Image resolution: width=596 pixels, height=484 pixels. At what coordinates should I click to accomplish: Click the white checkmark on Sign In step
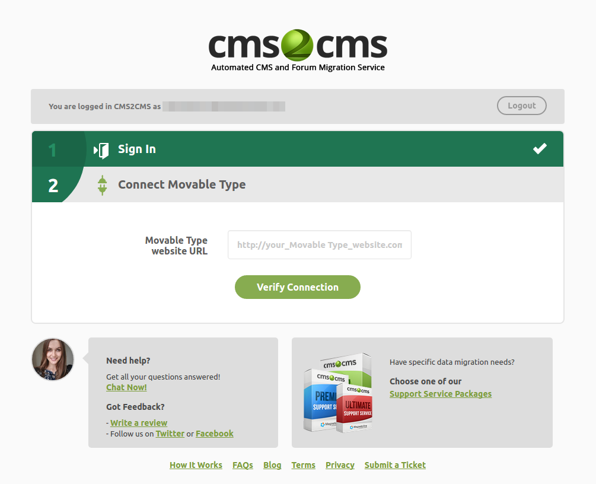click(x=540, y=149)
